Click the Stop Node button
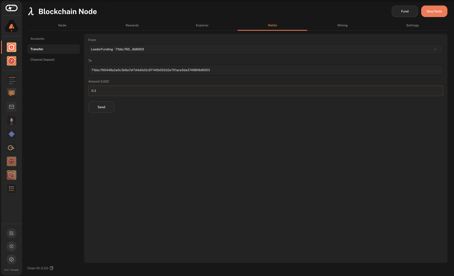Viewport: 454px width, 276px height. (434, 11)
